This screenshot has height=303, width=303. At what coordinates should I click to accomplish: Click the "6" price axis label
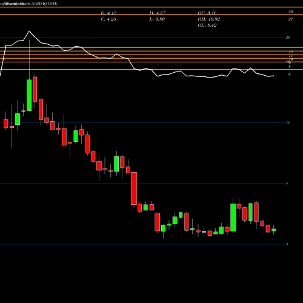pyautogui.click(x=290, y=75)
